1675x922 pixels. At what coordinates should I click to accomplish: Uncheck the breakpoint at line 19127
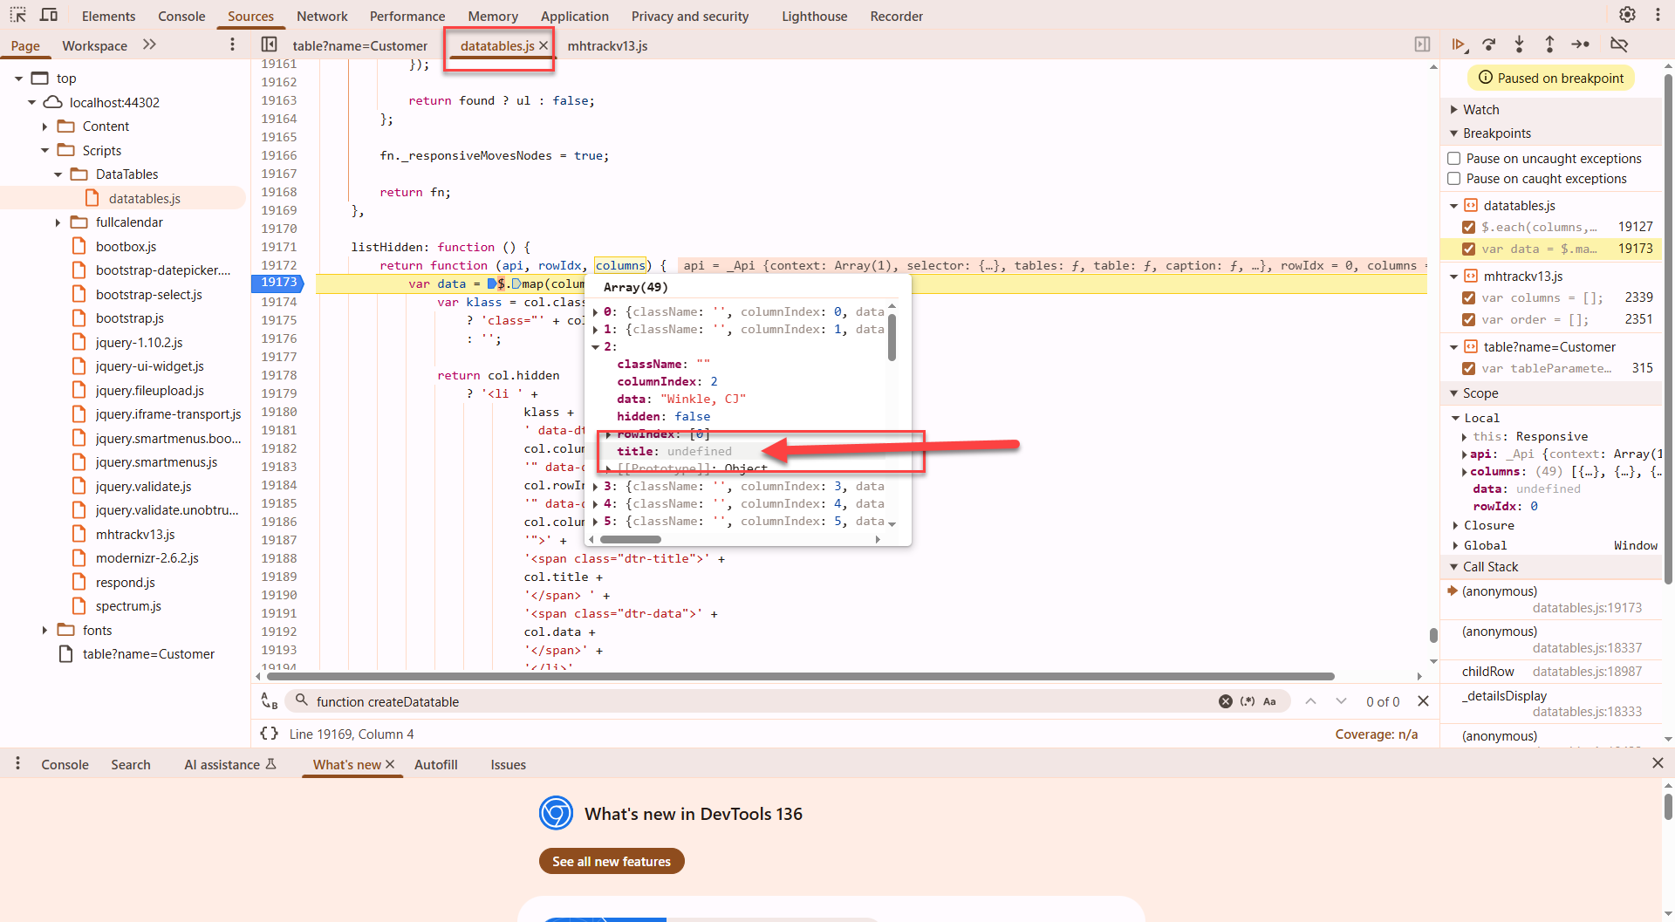tap(1469, 227)
